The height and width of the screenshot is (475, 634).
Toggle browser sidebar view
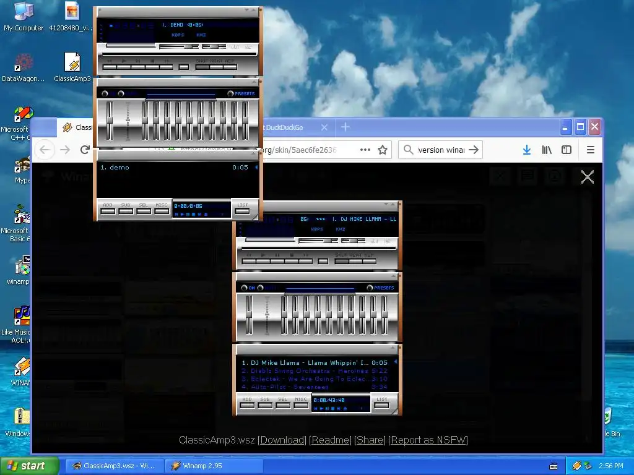pyautogui.click(x=567, y=150)
